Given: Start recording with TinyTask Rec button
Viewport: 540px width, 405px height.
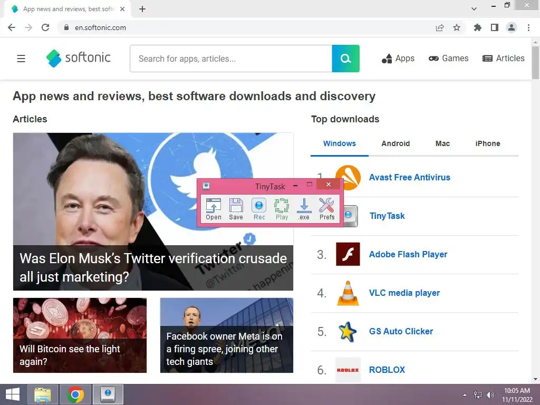Looking at the screenshot, I should click(x=259, y=209).
